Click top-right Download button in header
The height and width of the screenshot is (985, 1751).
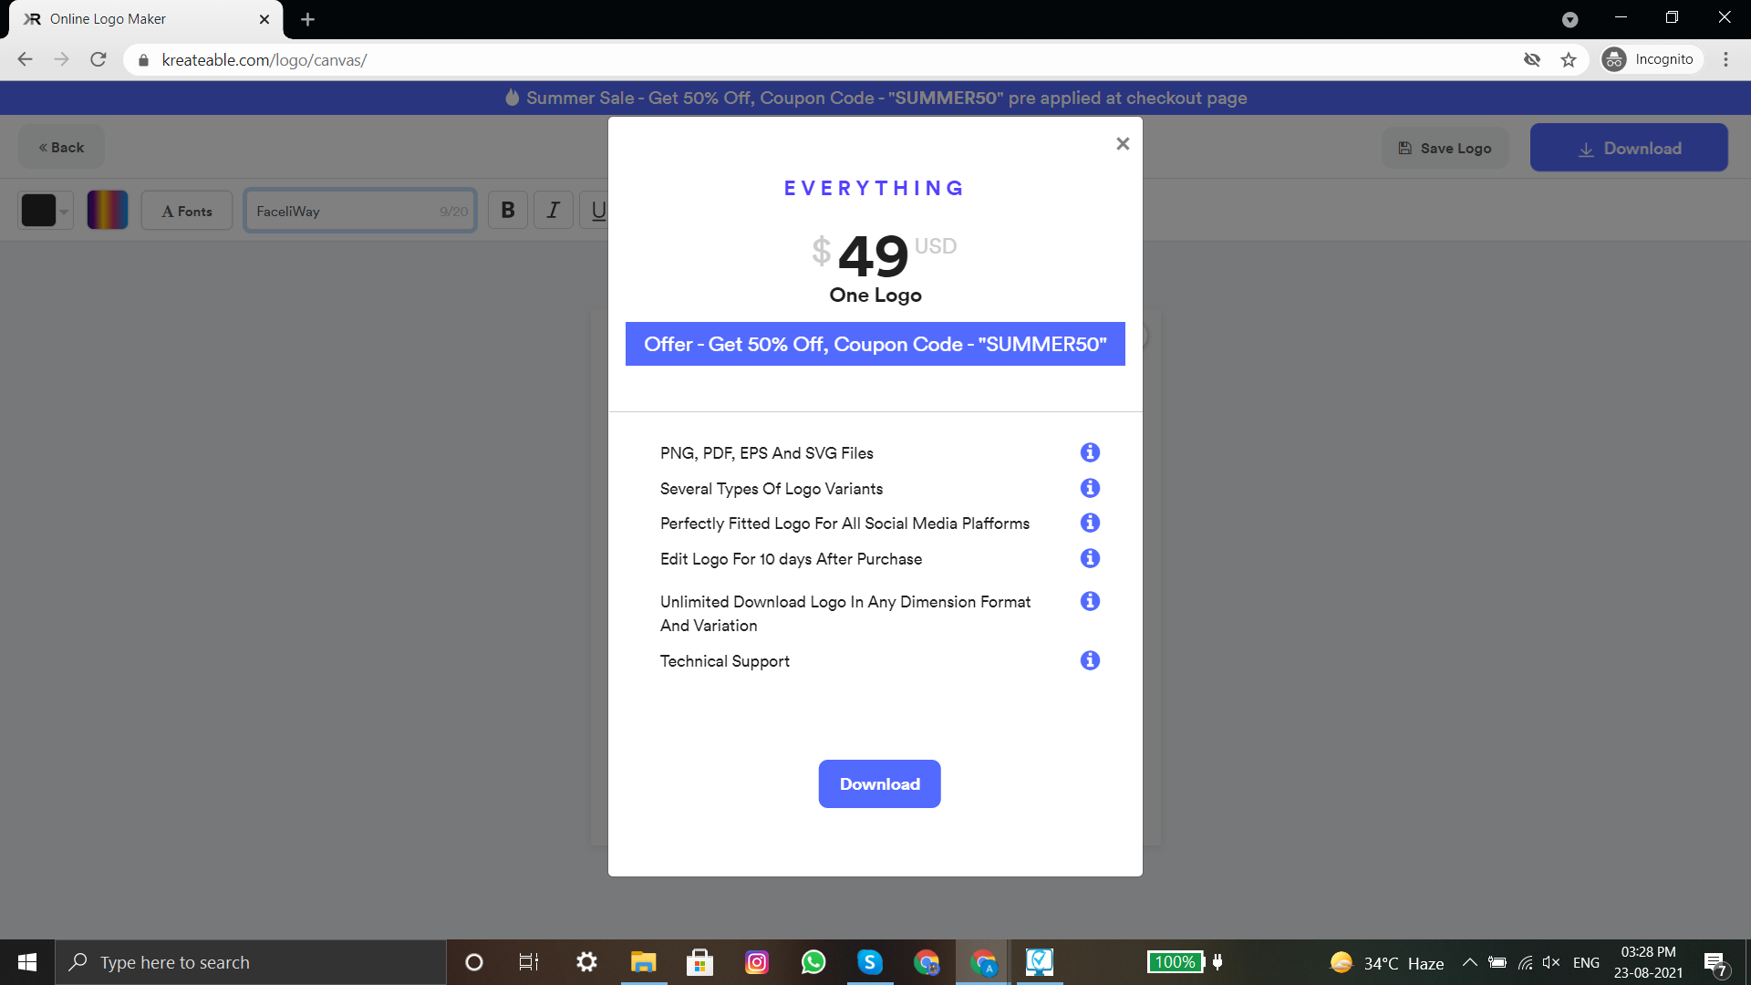click(x=1629, y=148)
